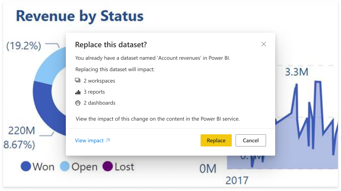Select the Lost legend label
Screen dimensions: 341x191
(124, 167)
